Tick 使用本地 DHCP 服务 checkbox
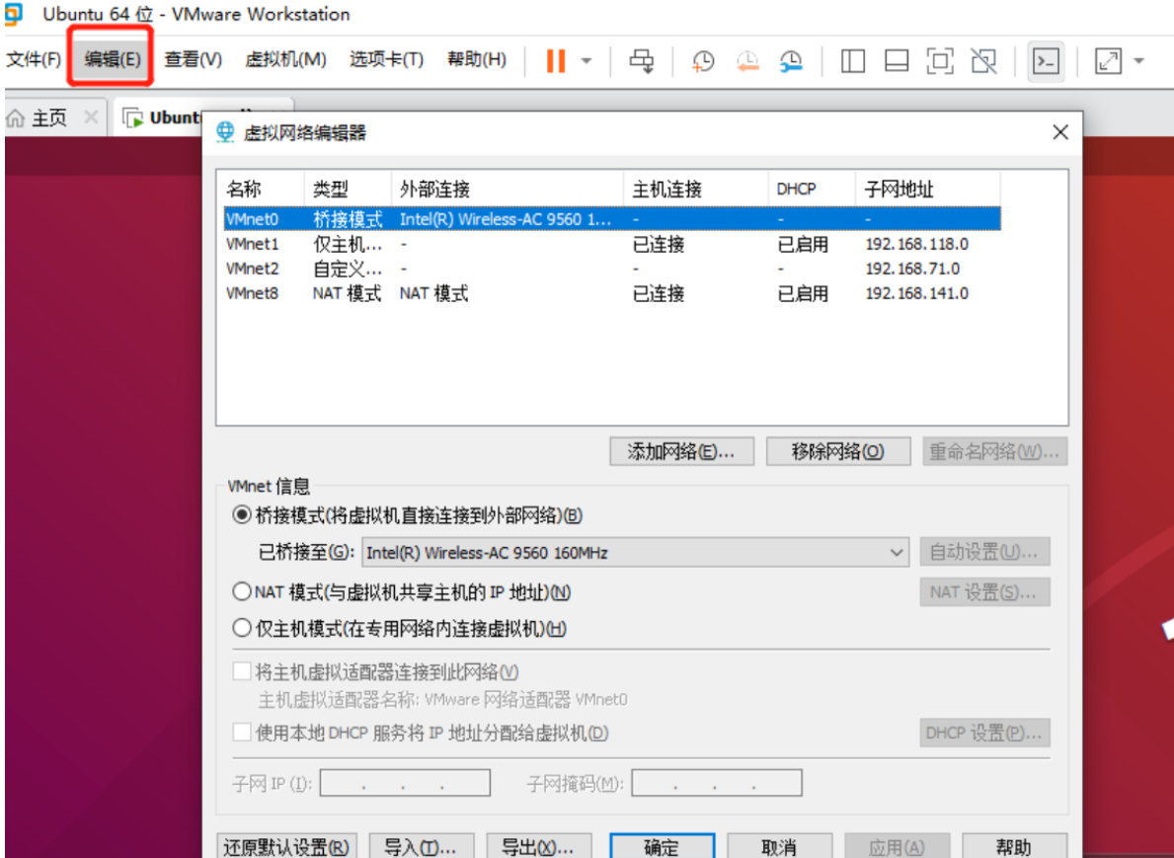Screen dimensions: 1174x858 tap(242, 732)
